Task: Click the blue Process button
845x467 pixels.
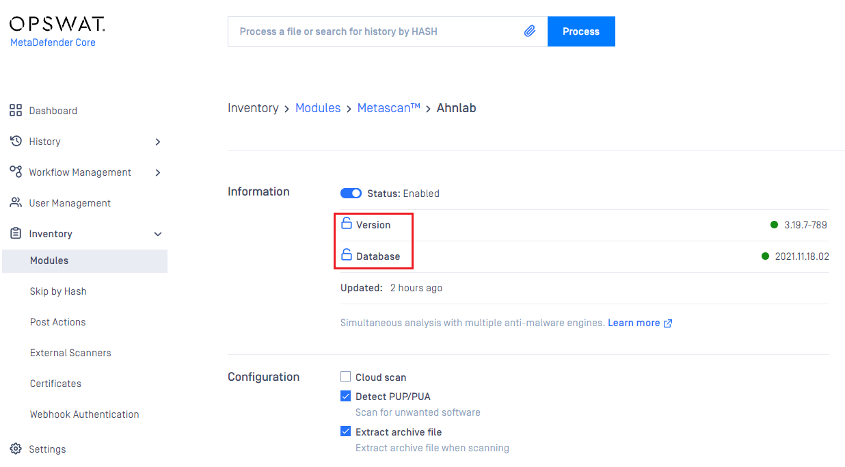Action: point(581,31)
